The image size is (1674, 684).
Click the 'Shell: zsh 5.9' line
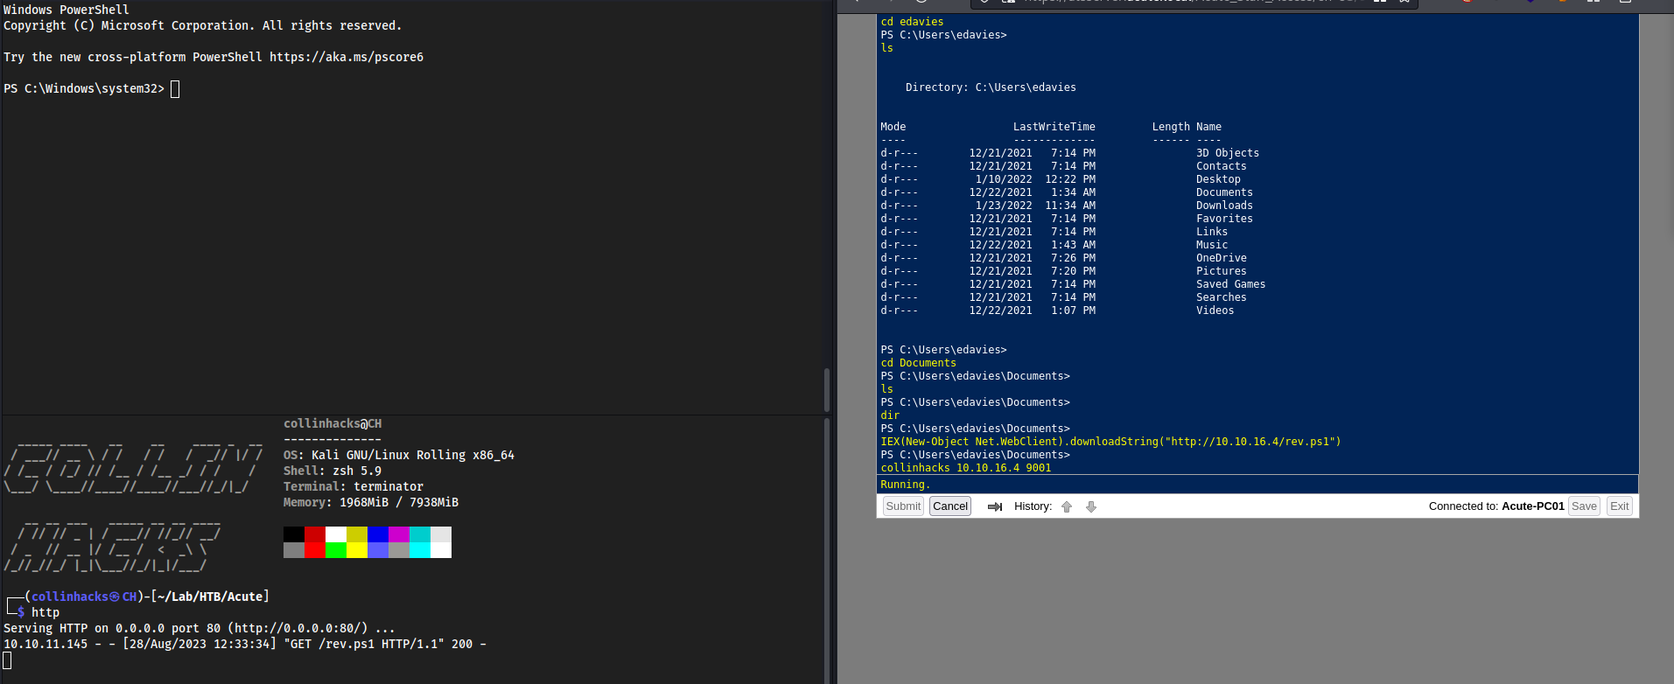click(x=333, y=471)
